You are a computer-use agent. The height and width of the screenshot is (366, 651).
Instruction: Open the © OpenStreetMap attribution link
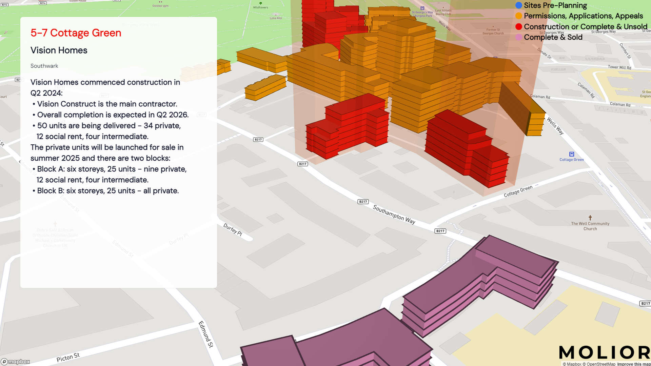coord(599,364)
